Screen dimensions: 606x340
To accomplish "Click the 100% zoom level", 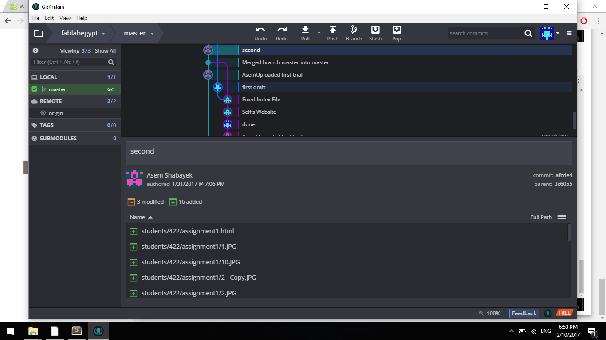I will [x=493, y=313].
